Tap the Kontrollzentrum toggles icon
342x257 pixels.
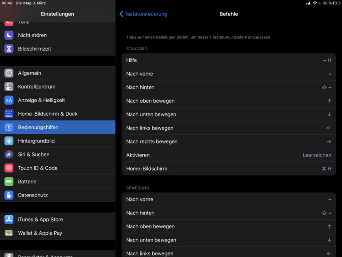(9, 87)
